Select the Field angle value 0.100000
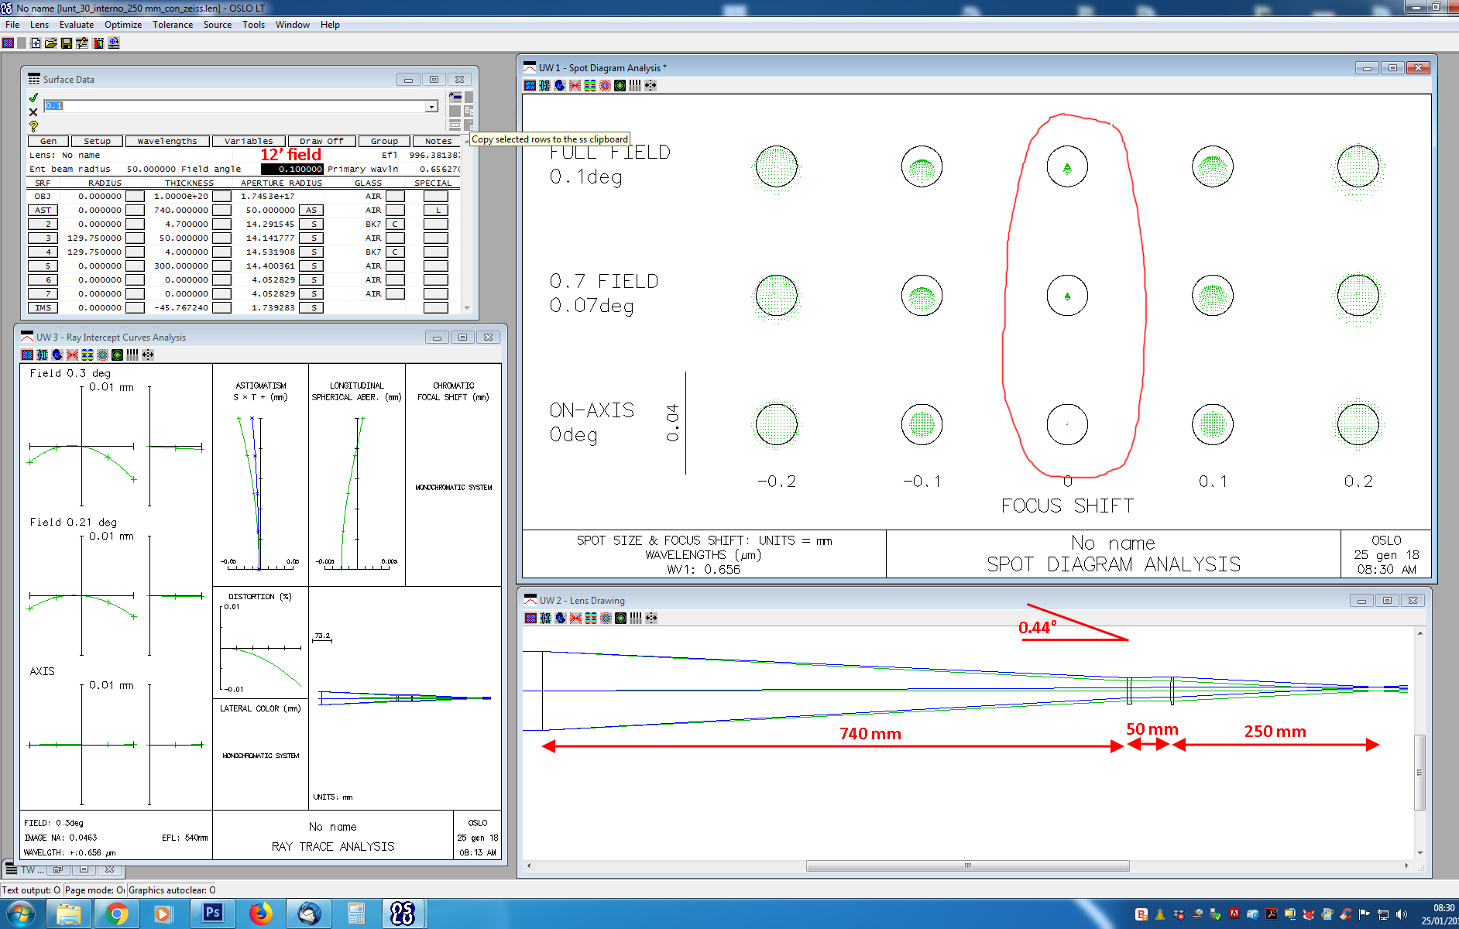1459x929 pixels. [x=292, y=169]
